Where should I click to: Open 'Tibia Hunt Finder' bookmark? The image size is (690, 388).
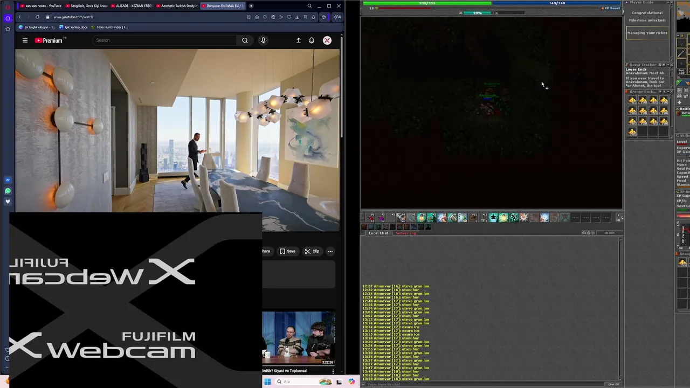click(110, 27)
